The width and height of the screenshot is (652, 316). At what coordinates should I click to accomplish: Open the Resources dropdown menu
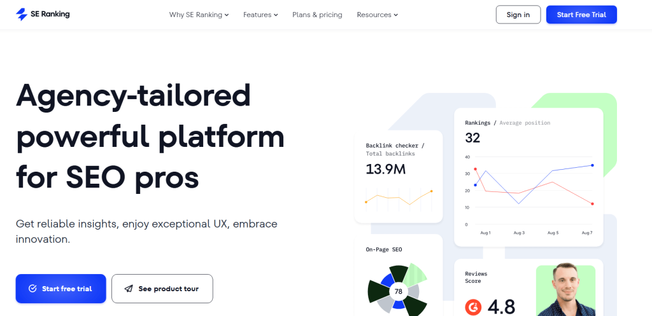(377, 15)
